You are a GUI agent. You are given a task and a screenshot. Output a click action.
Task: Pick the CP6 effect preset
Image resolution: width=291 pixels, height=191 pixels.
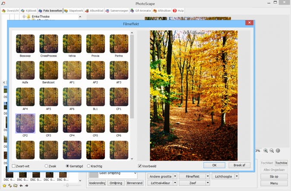click(x=119, y=123)
